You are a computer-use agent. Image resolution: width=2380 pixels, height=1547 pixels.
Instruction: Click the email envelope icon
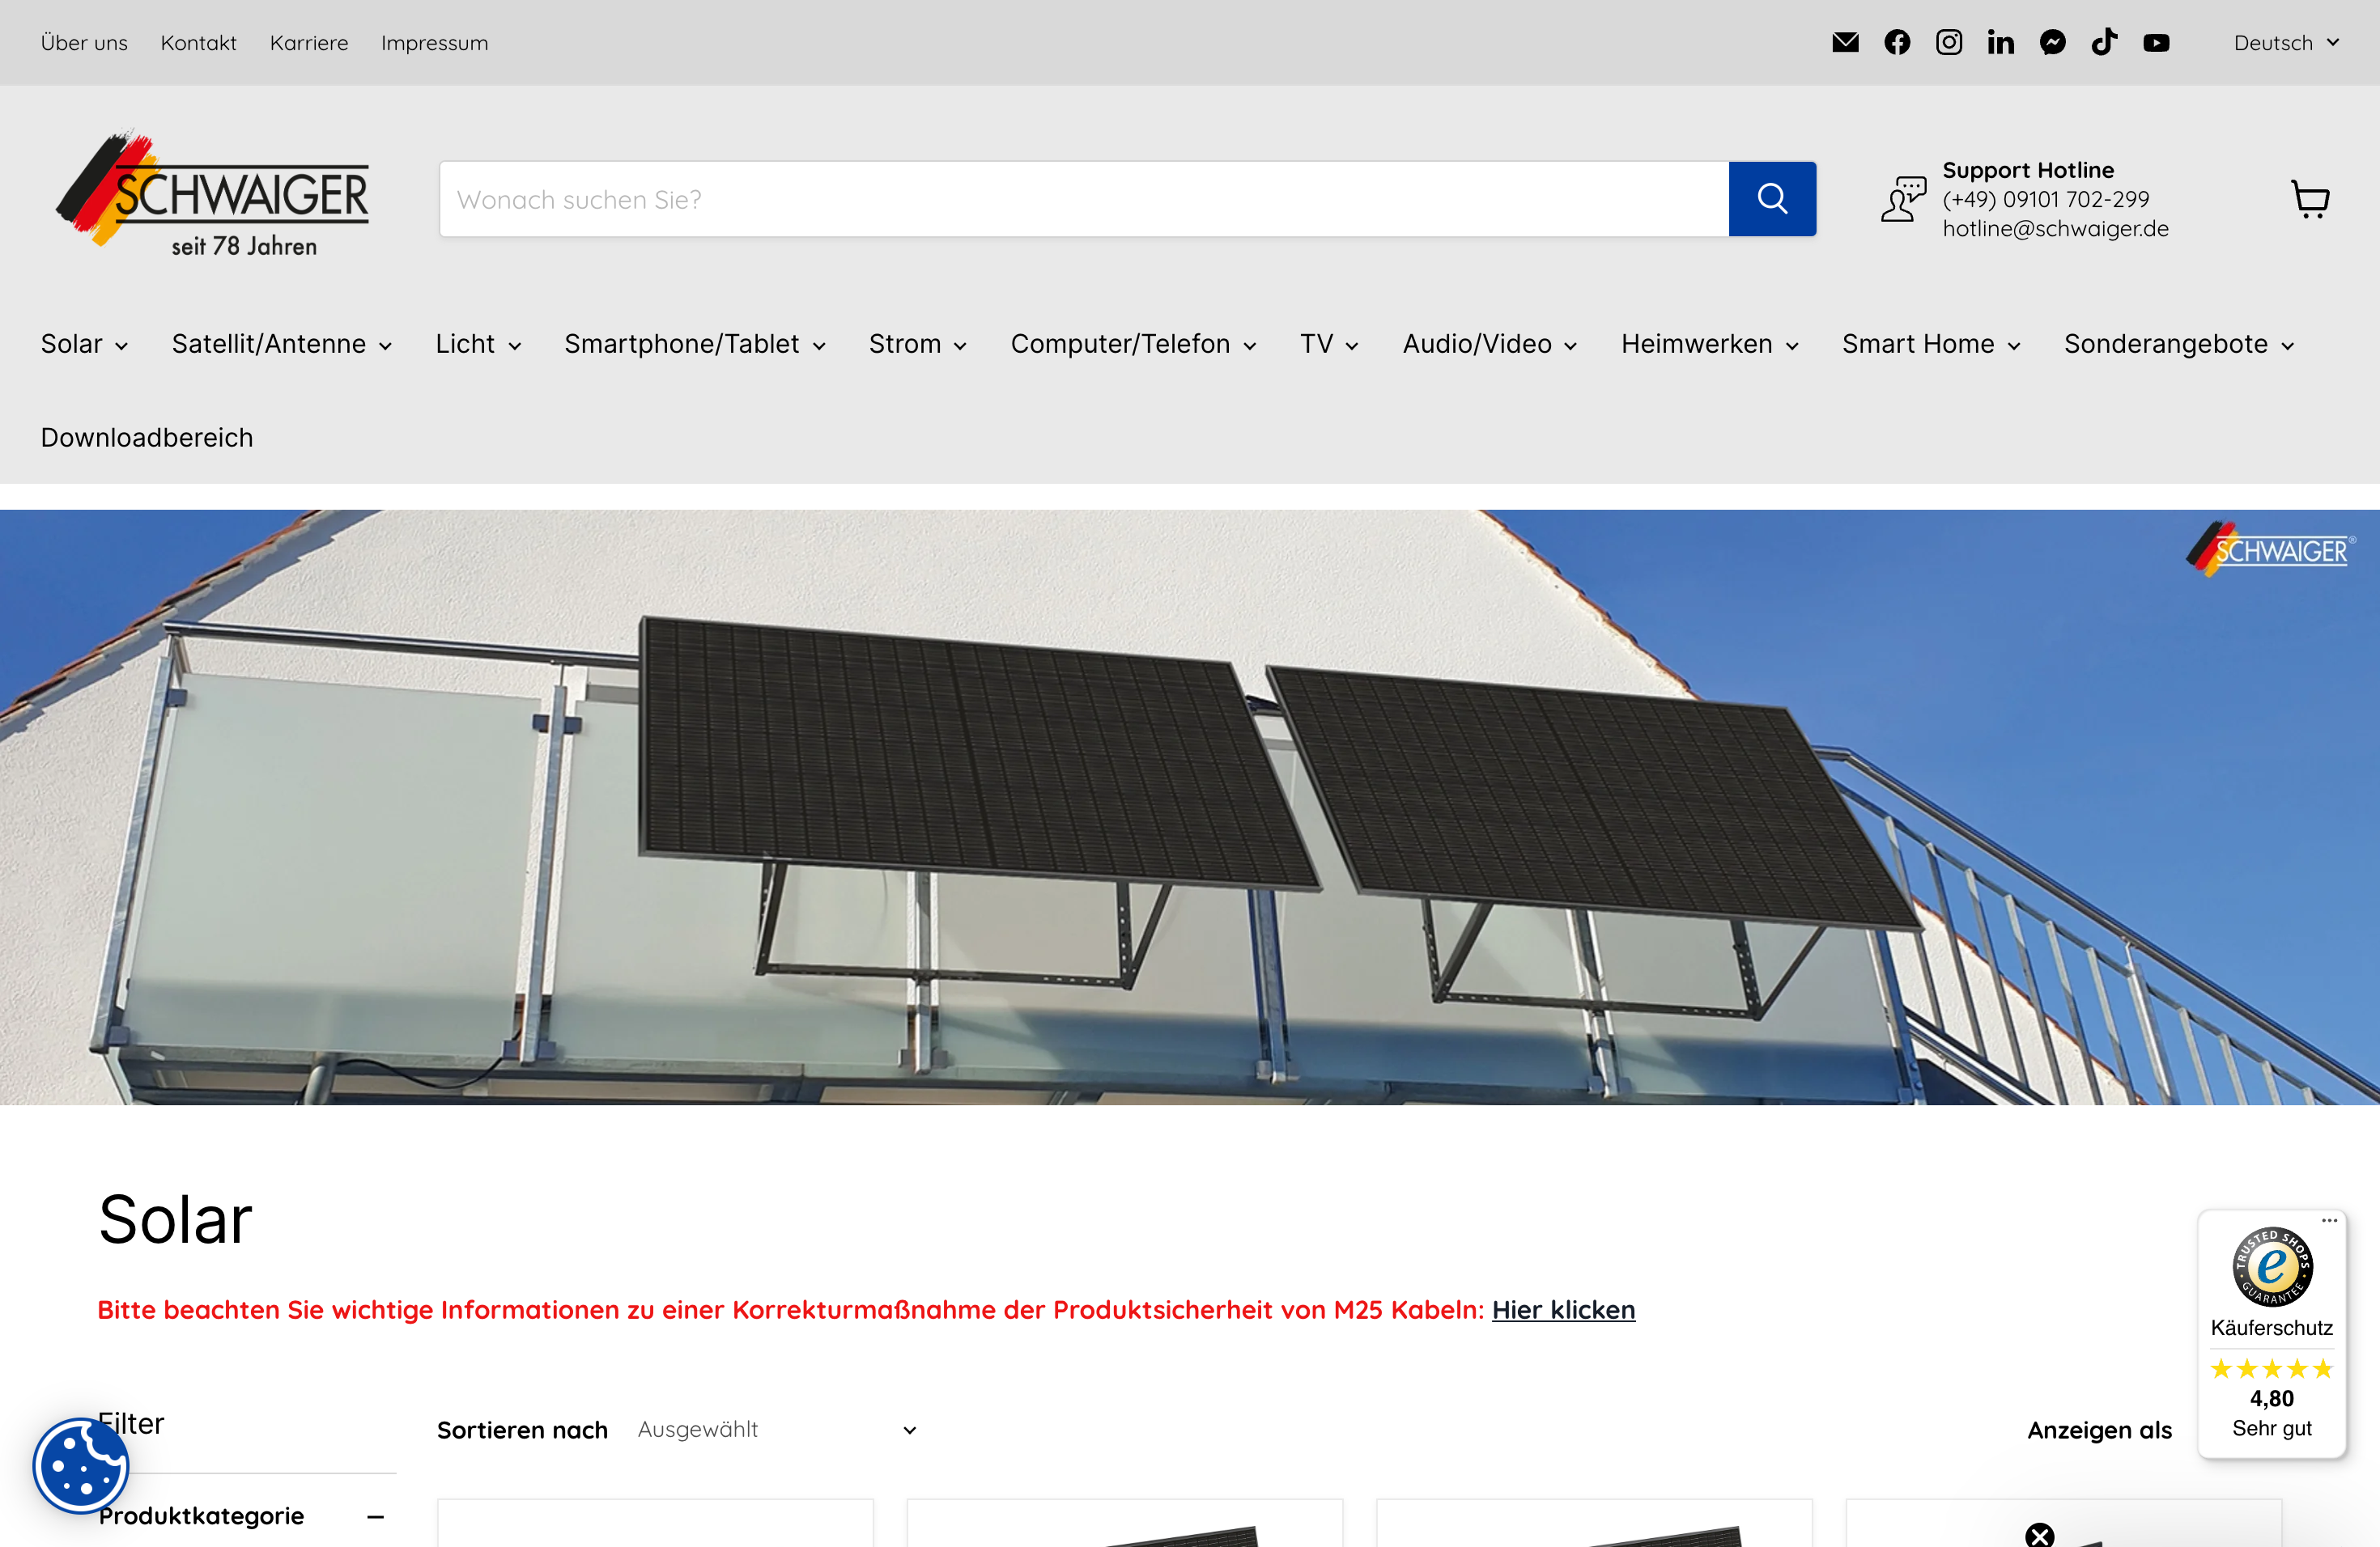(1845, 42)
